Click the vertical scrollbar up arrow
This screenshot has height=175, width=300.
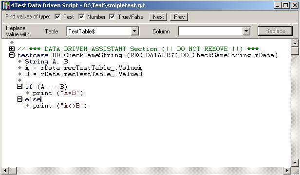[x=295, y=44]
